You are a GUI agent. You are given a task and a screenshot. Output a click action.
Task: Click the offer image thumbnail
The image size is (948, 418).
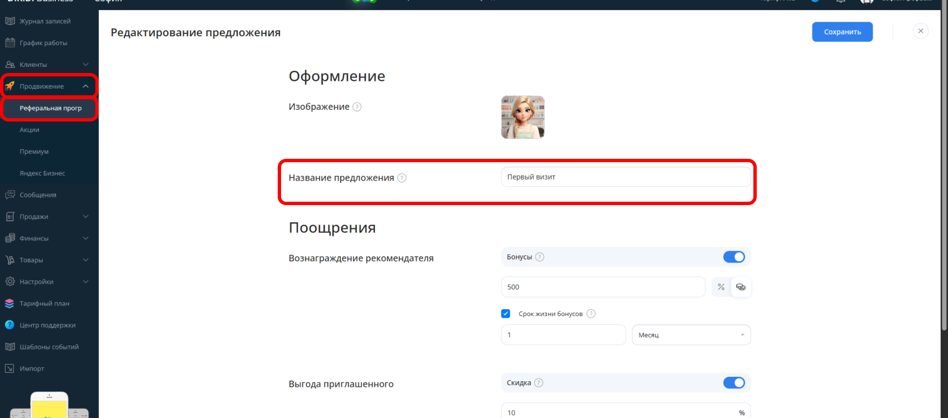(x=523, y=117)
